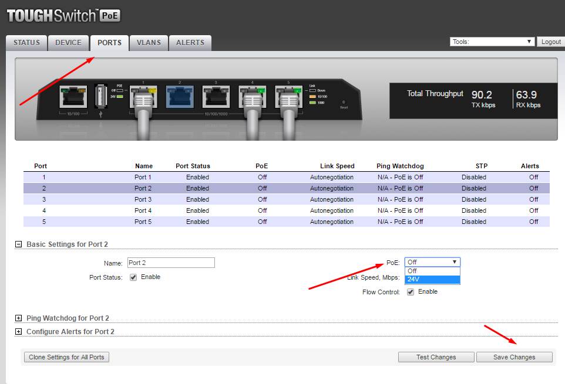The image size is (565, 384).
Task: Toggle the Flow Control Enable checkbox
Action: [x=411, y=292]
